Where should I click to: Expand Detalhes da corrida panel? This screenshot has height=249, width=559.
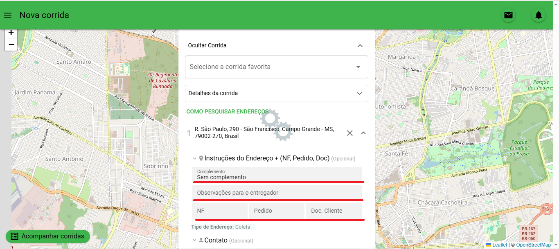click(277, 93)
